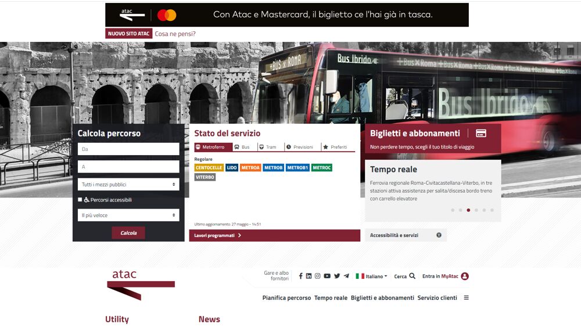Screen dimensions: 581x327
Task: Select the fourth Tempo reale carousel dot
Action: pyautogui.click(x=476, y=210)
